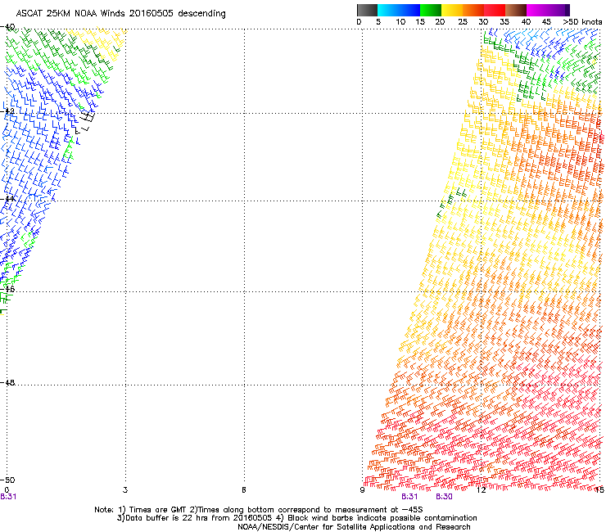The width and height of the screenshot is (606, 532).
Task: Click the longitude 6 axis label
Action: pyautogui.click(x=244, y=490)
